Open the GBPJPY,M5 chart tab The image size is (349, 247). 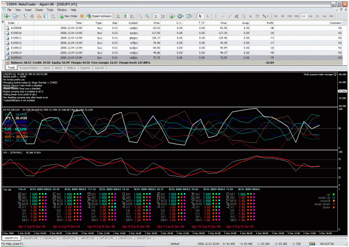88,238
